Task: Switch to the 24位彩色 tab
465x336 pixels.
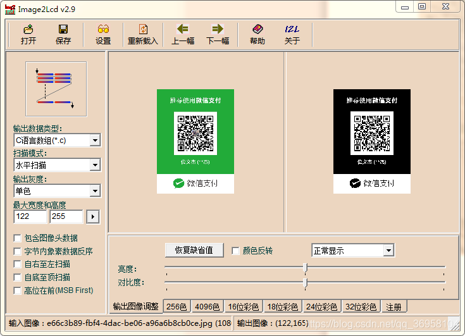Action: [x=322, y=307]
